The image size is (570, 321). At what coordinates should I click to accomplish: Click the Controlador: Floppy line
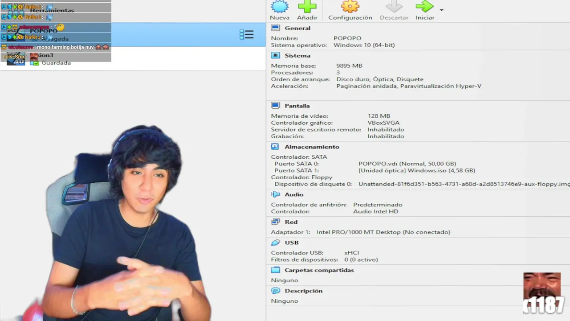(301, 177)
